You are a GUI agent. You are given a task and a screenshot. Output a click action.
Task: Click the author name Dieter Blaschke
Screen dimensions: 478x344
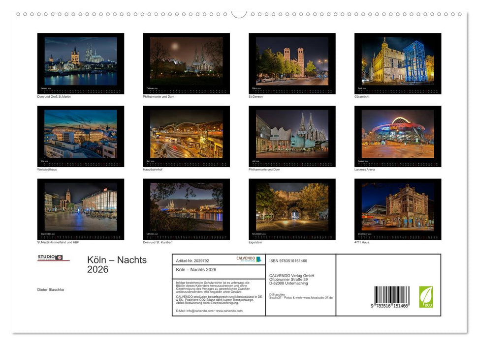coord(50,289)
